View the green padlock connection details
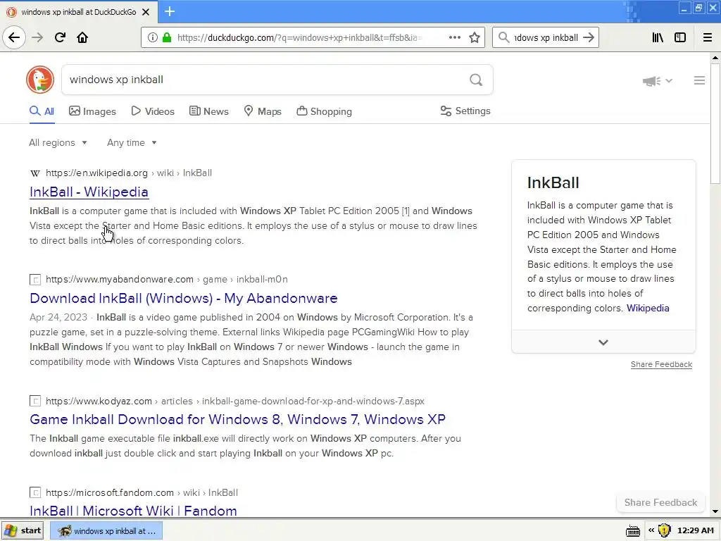This screenshot has height=541, width=721. pyautogui.click(x=167, y=37)
